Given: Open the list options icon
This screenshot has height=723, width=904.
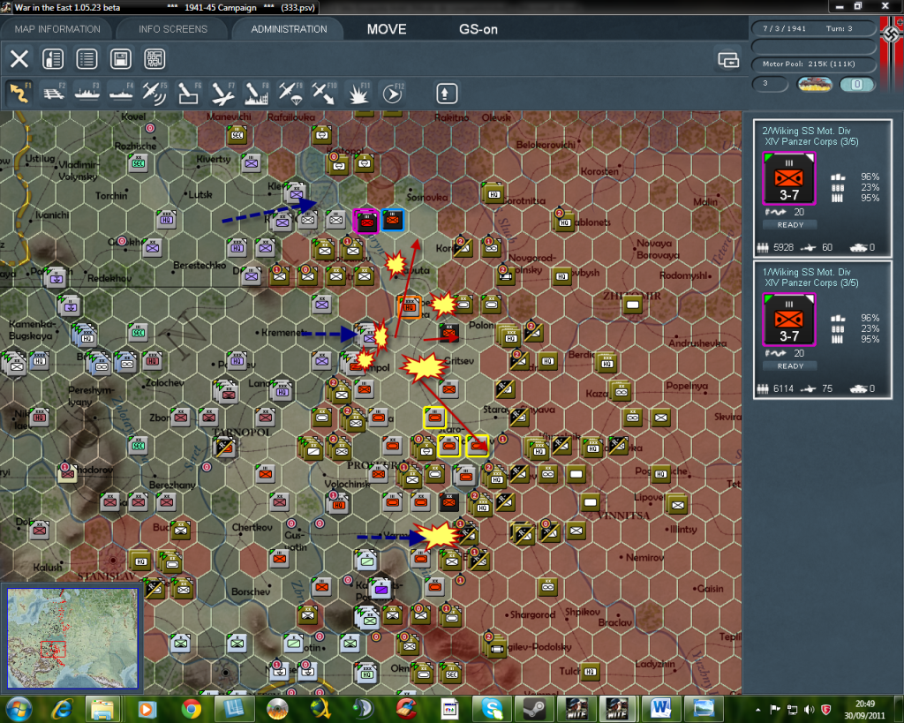Looking at the screenshot, I should pos(87,59).
